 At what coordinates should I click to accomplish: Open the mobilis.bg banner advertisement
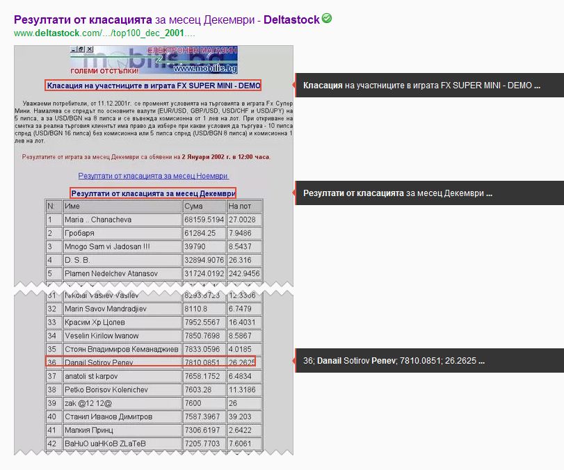coord(154,60)
